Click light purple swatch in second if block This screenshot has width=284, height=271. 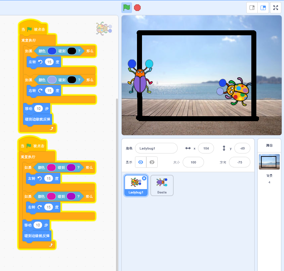(52, 80)
